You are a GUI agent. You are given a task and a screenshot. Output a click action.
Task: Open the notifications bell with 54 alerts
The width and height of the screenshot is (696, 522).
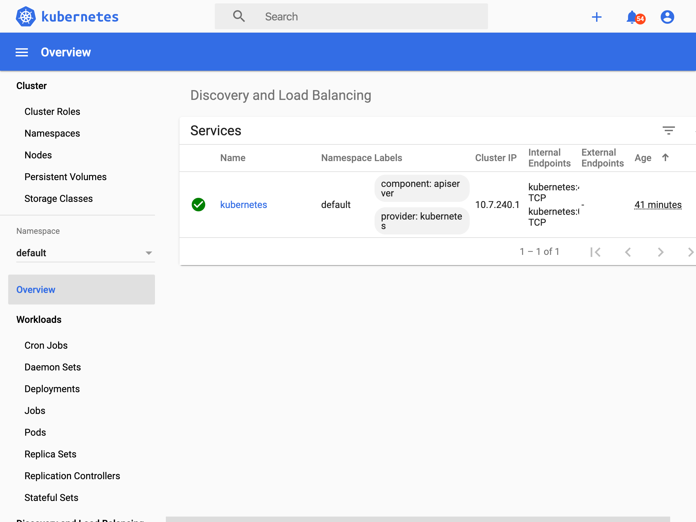click(x=632, y=16)
